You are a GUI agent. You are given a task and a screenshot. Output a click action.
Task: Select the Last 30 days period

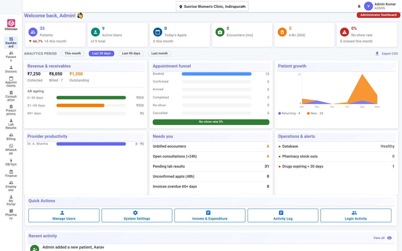click(101, 53)
